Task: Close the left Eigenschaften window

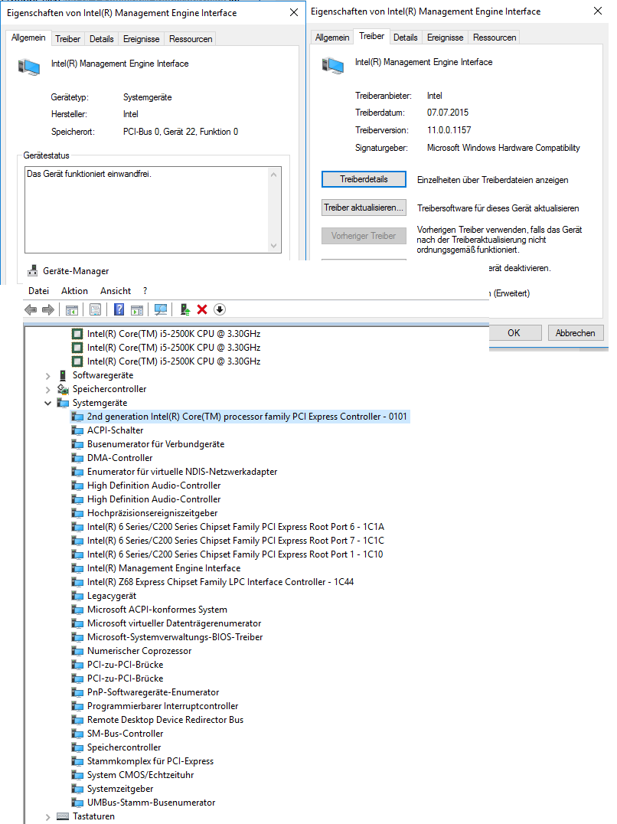Action: (294, 12)
